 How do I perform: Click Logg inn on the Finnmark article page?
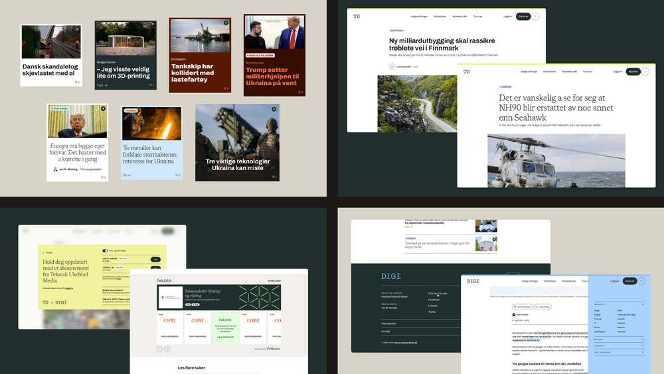click(507, 17)
